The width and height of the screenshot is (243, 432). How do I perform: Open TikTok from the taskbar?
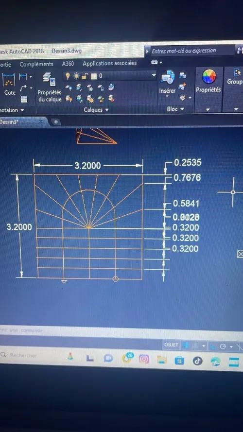point(197,361)
